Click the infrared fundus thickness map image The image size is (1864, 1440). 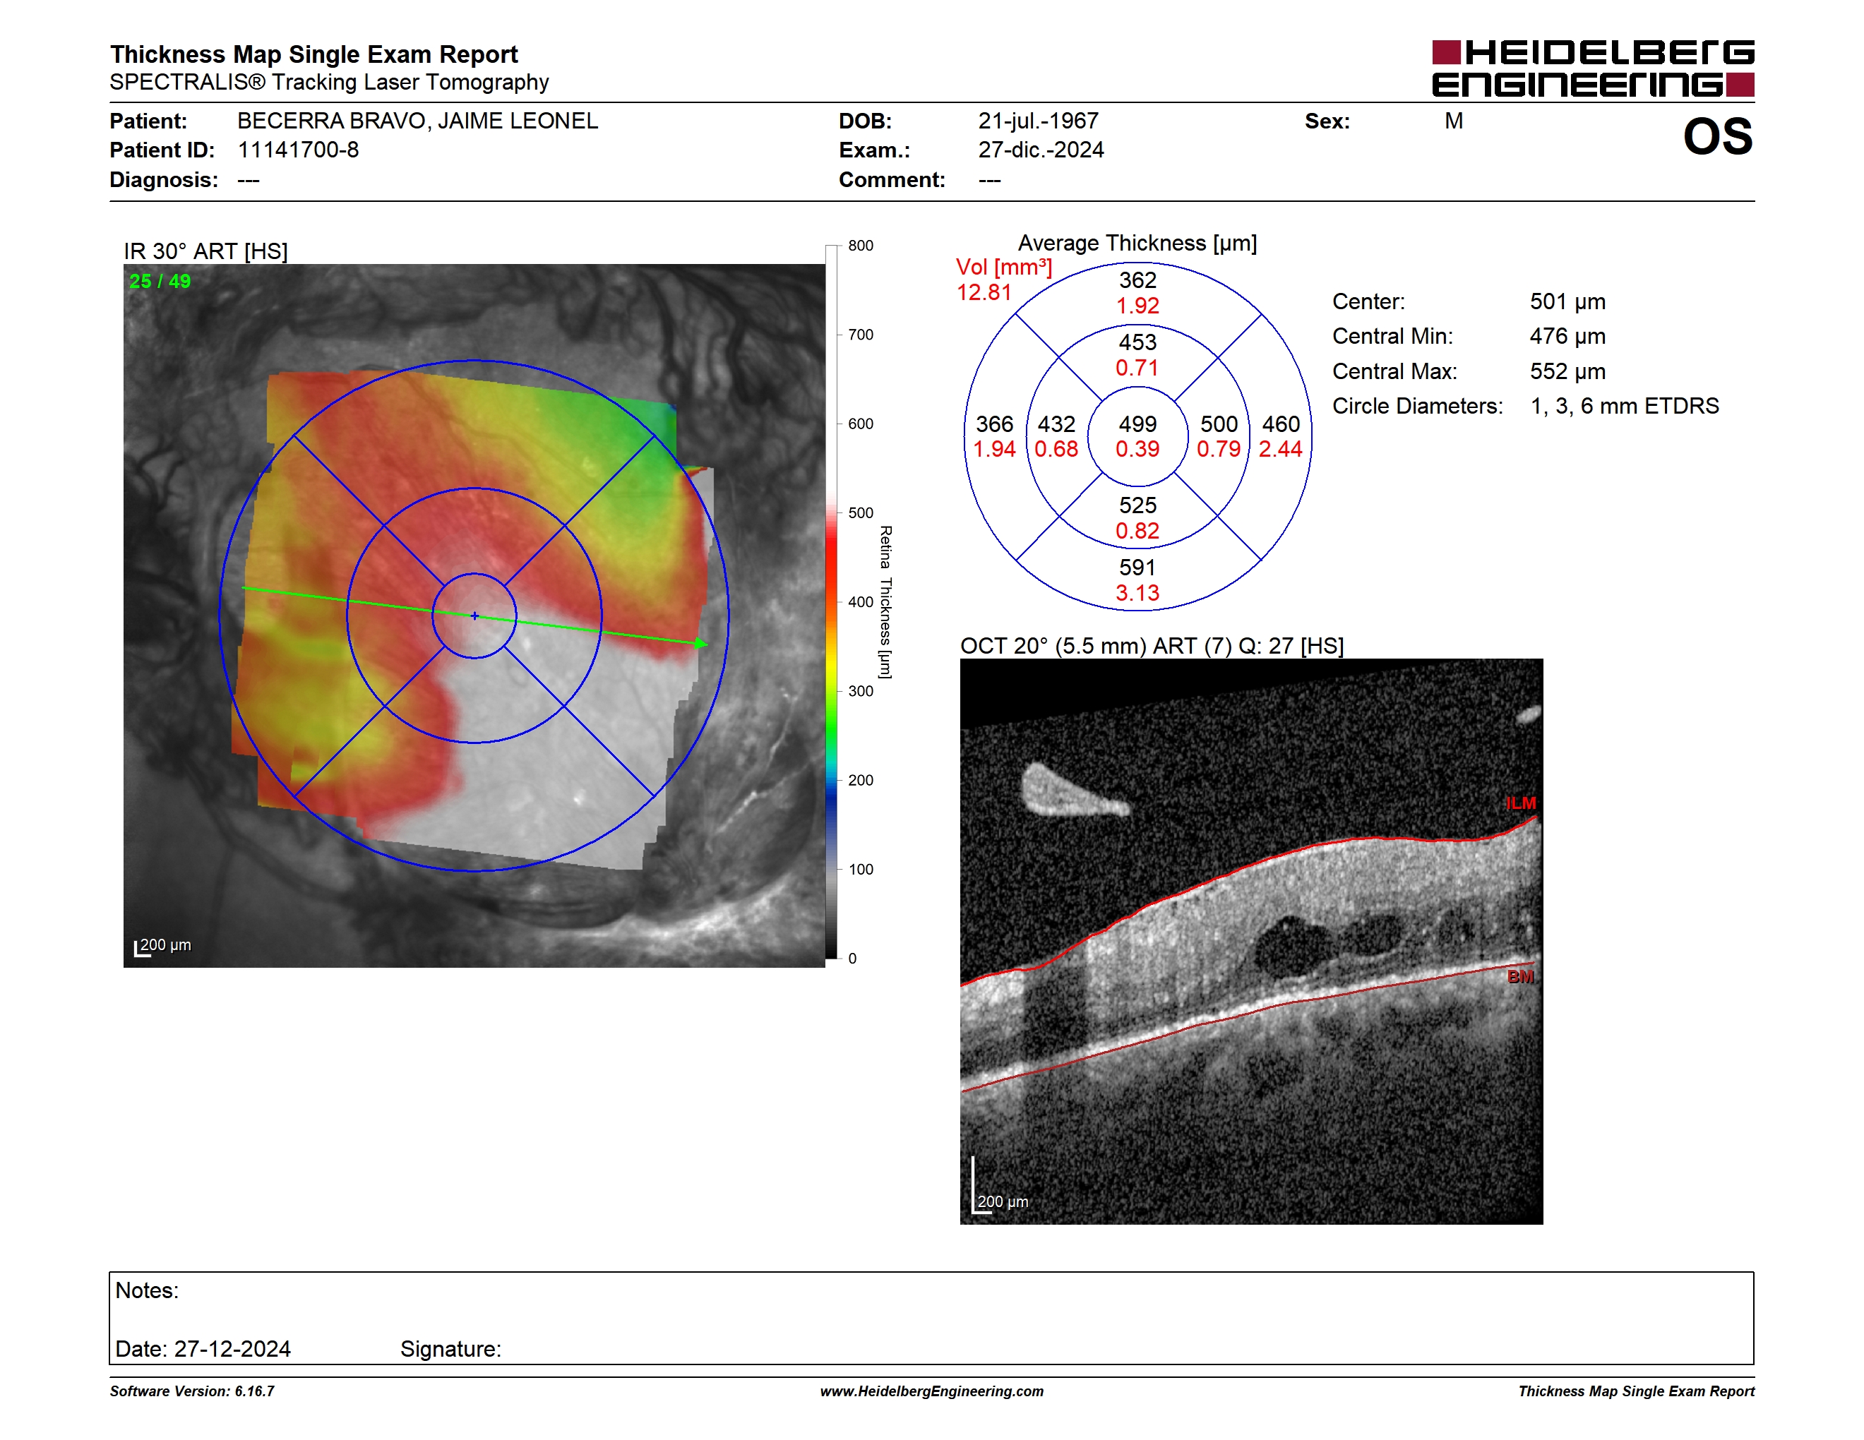(474, 615)
